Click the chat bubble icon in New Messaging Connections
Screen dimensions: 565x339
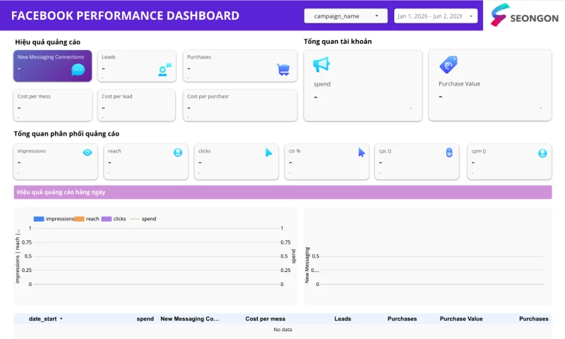(x=78, y=69)
